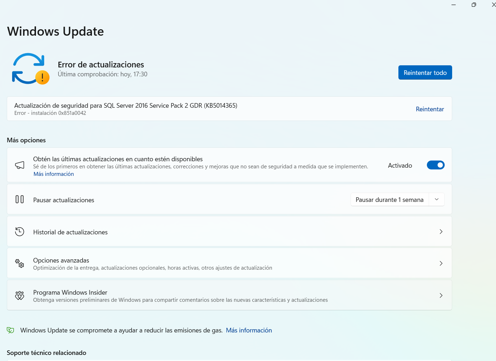Viewport: 496px width, 361px height.
Task: Close the Windows Update window
Action: (494, 5)
